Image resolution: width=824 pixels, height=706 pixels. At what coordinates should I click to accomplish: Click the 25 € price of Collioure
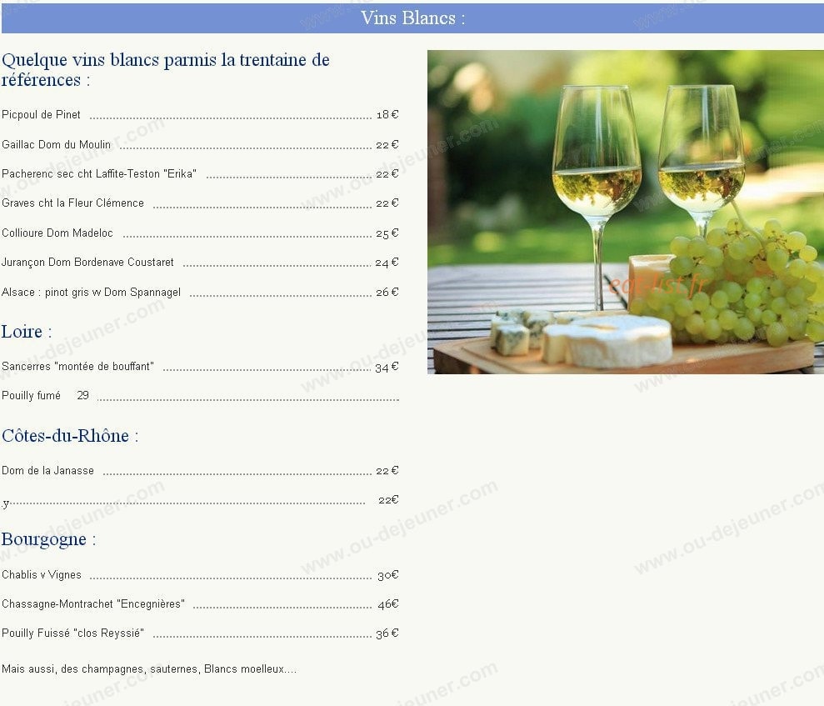tap(387, 233)
